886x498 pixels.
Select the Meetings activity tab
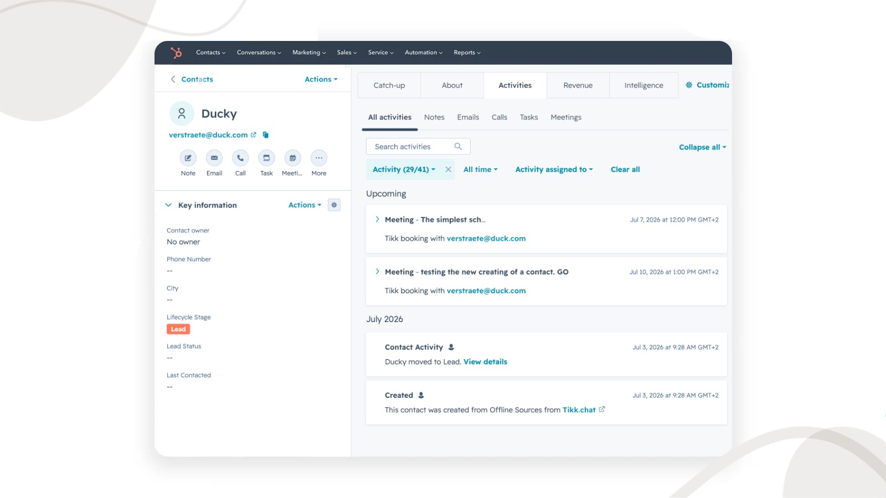566,117
